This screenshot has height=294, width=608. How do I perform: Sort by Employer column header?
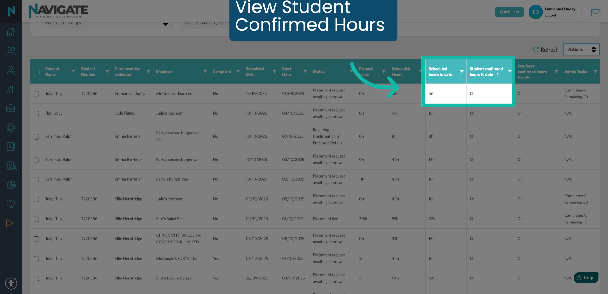pyautogui.click(x=164, y=72)
